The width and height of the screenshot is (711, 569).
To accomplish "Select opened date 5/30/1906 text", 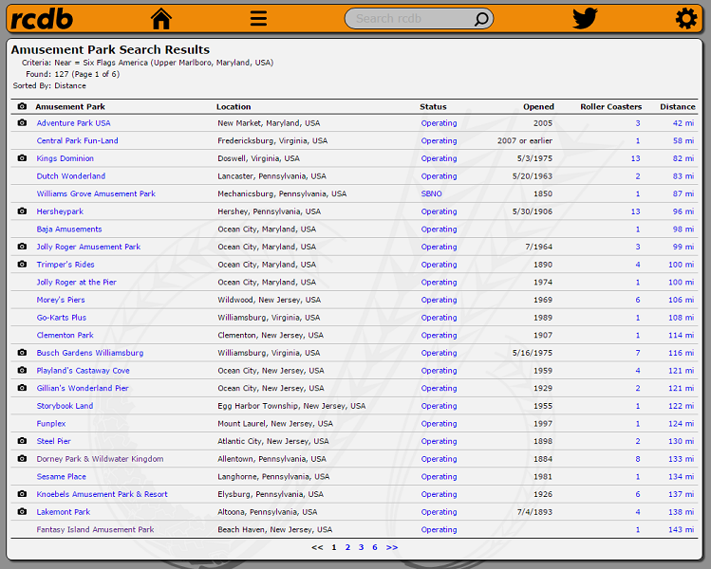I will point(533,211).
